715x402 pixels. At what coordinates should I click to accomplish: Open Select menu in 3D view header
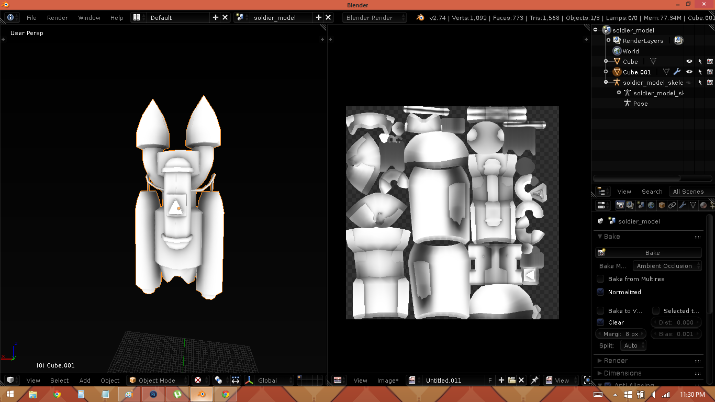pyautogui.click(x=59, y=381)
